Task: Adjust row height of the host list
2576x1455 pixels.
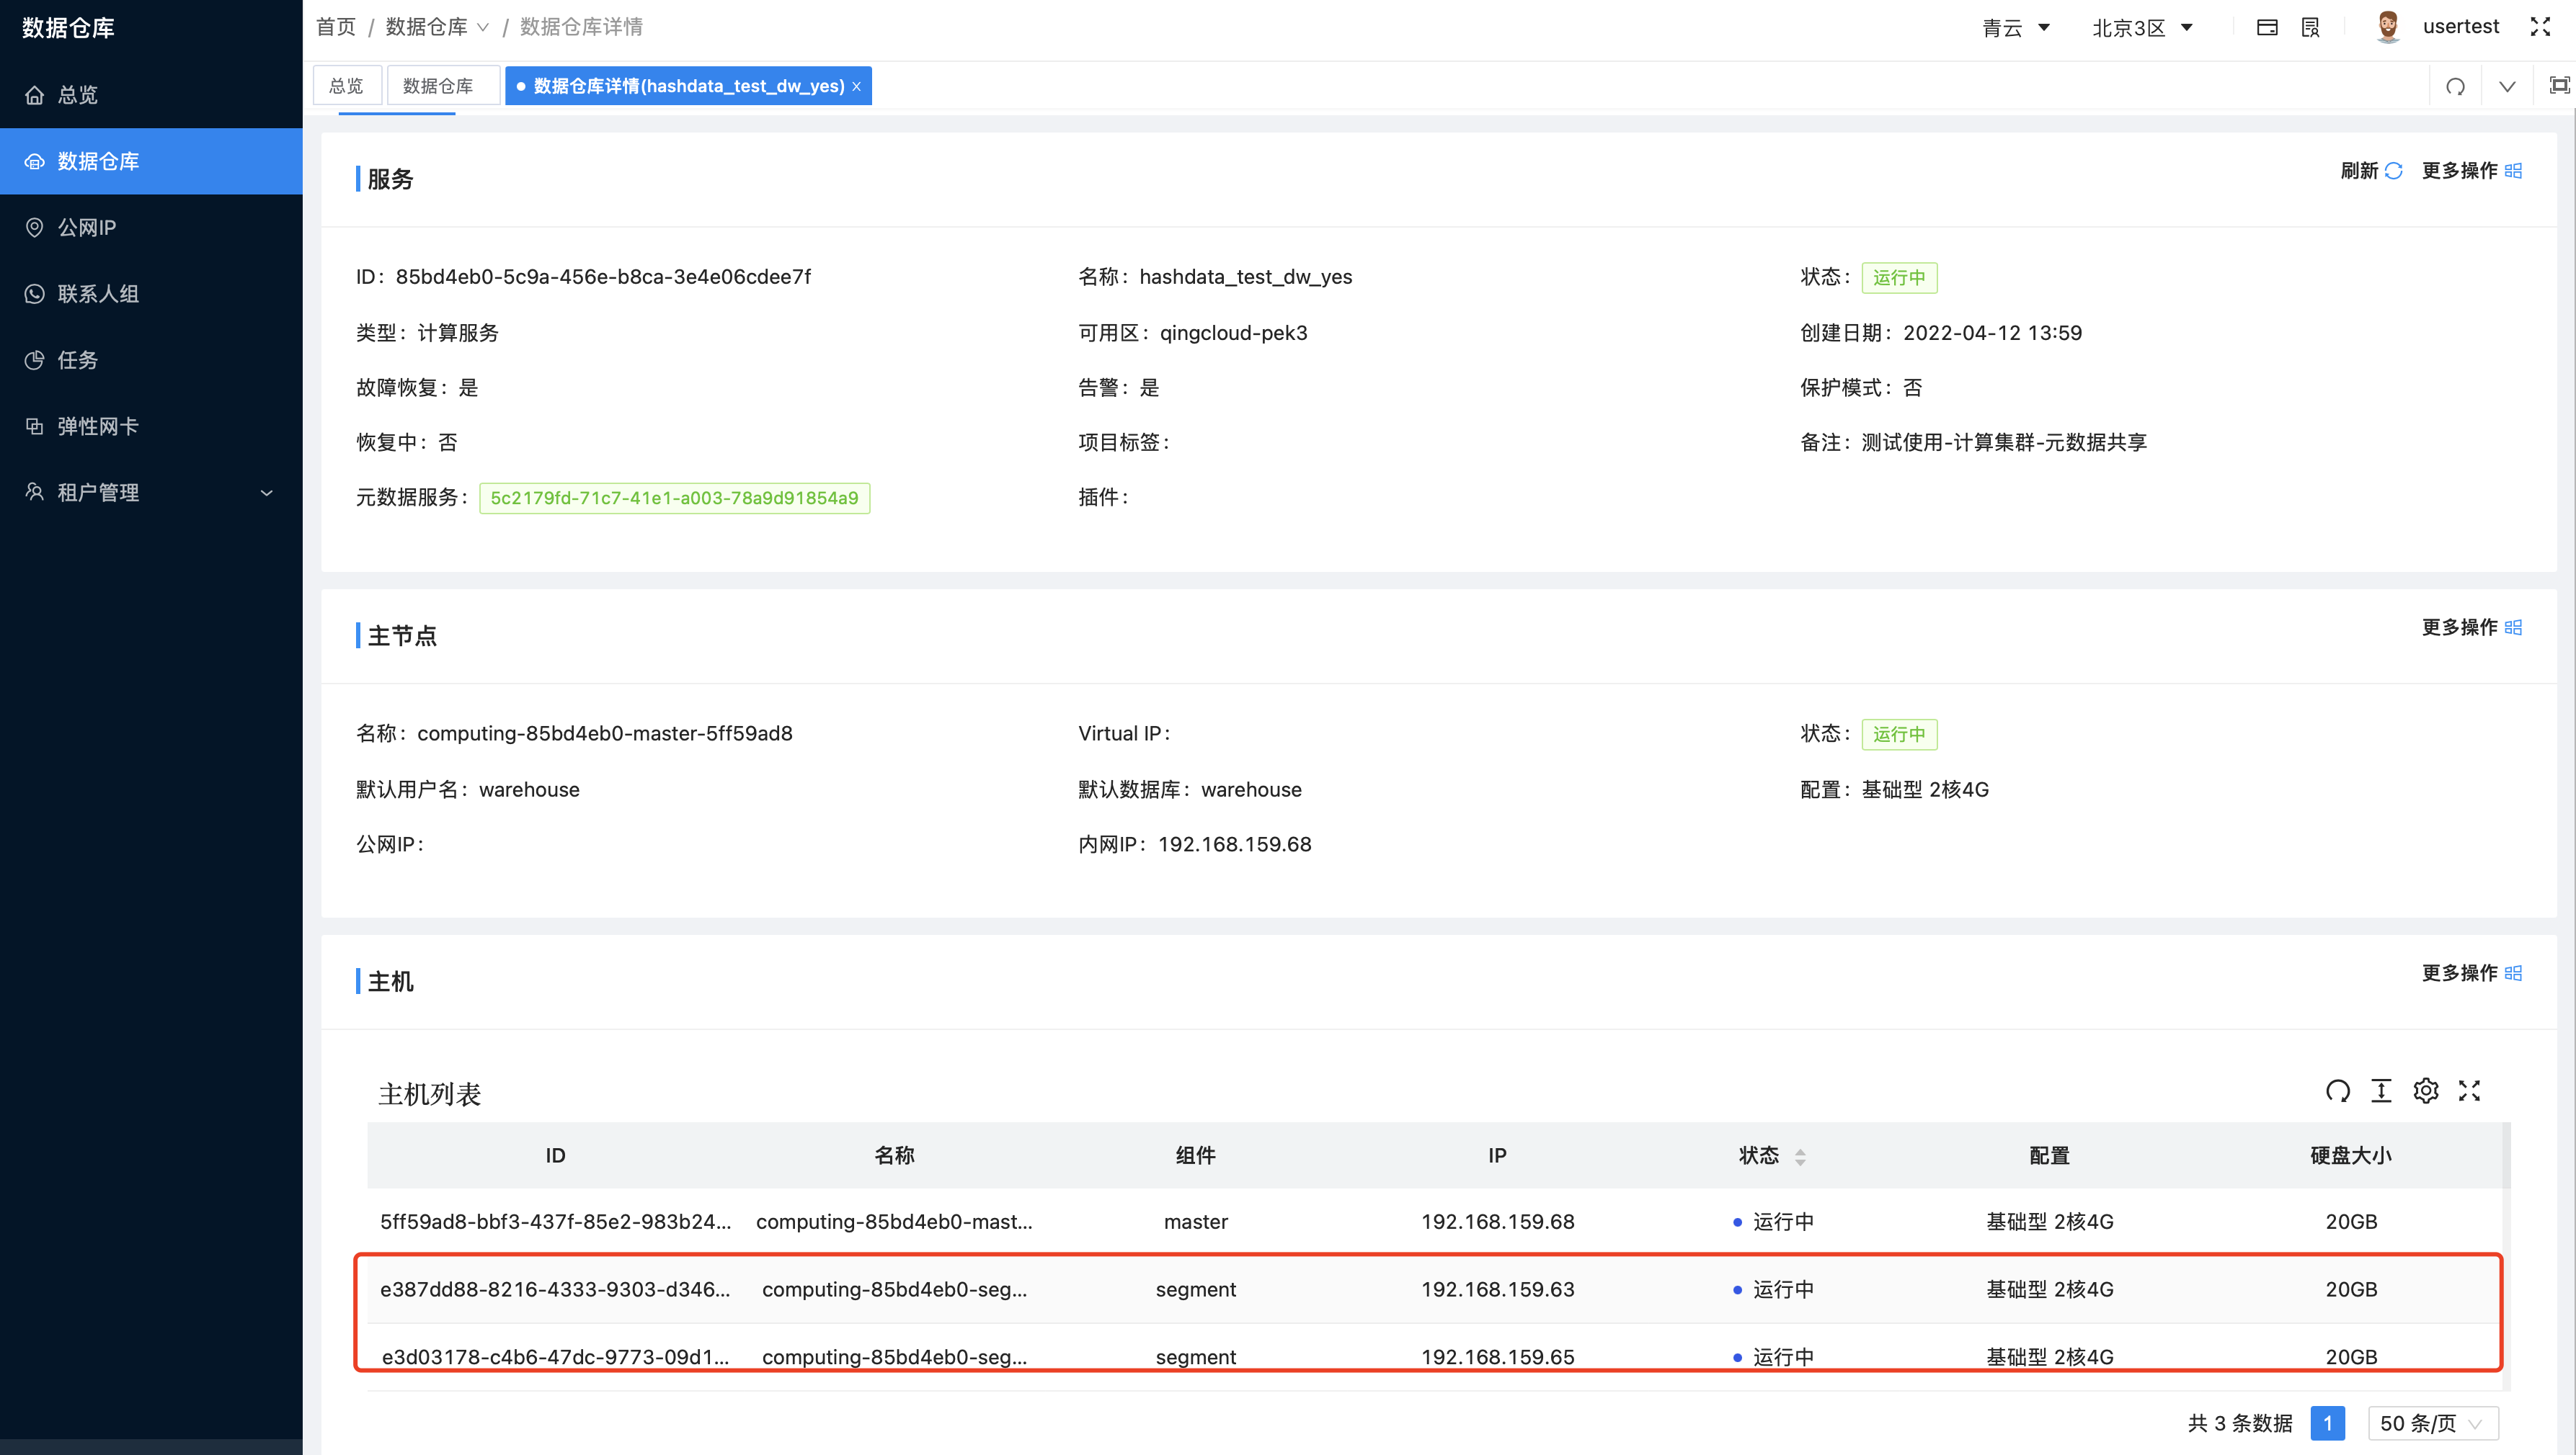Action: click(2382, 1091)
